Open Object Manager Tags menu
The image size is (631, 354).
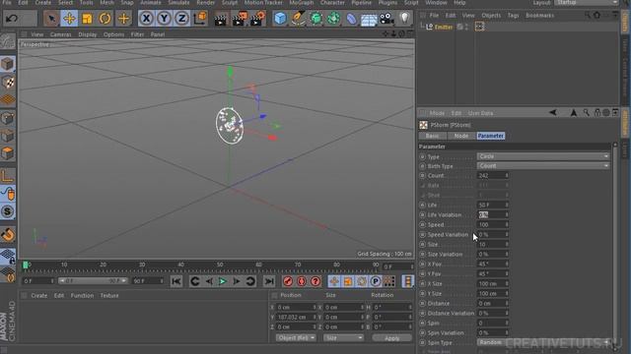513,16
